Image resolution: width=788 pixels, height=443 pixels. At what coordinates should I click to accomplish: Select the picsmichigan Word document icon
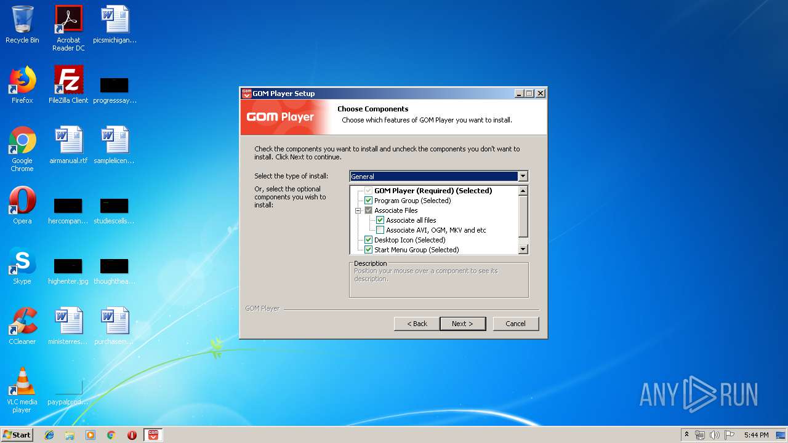click(115, 25)
